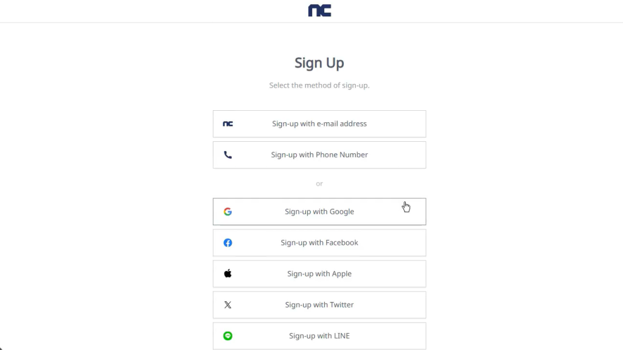Tap Sign-up with LINE text
Image resolution: width=623 pixels, height=350 pixels.
[x=319, y=336]
